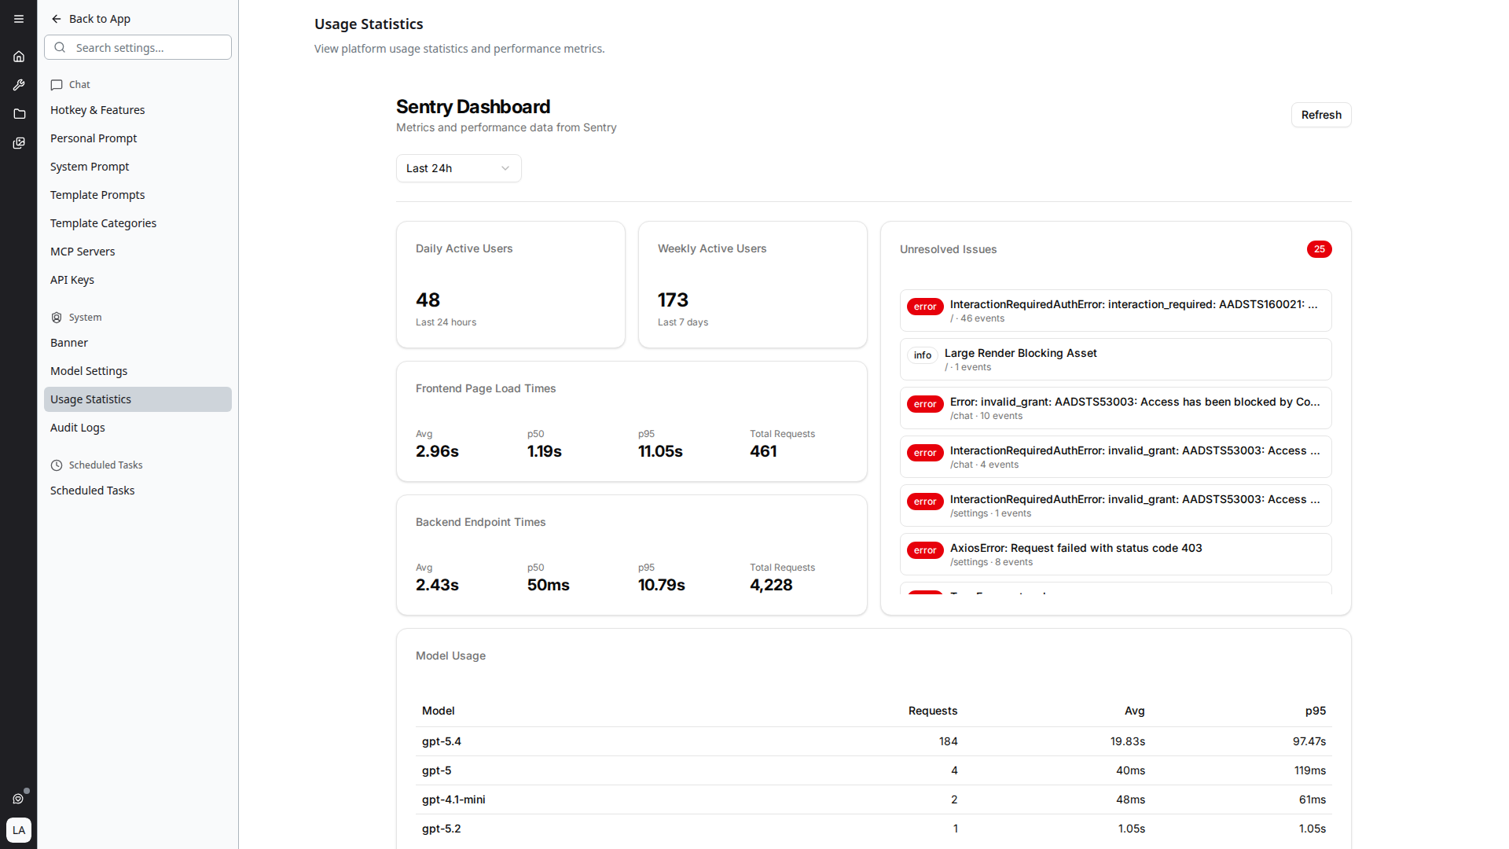Image resolution: width=1509 pixels, height=849 pixels.
Task: Open Template Prompts settings
Action: click(138, 195)
